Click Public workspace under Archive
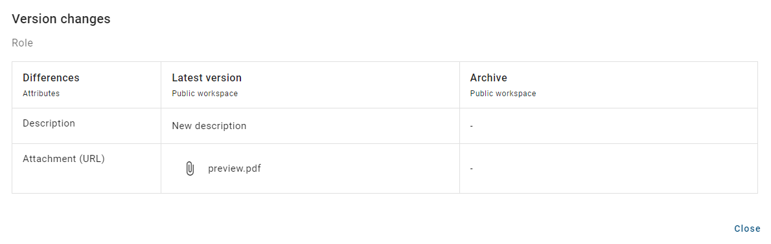The height and width of the screenshot is (244, 771). [x=503, y=94]
